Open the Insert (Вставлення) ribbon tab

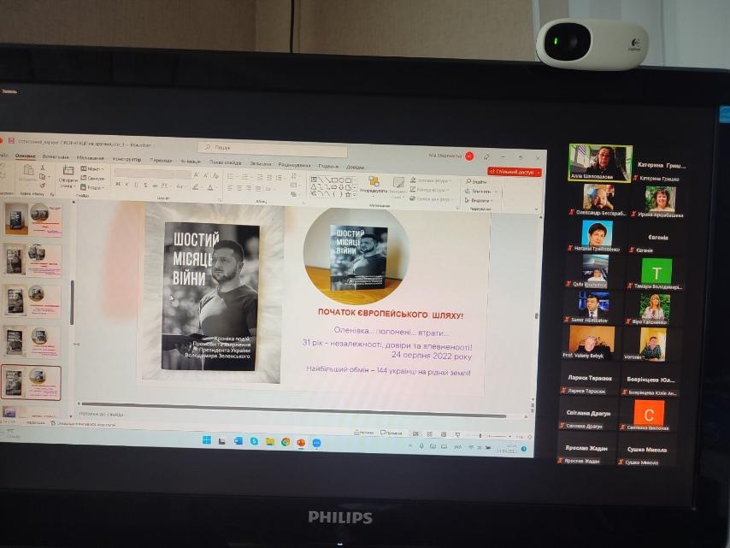pos(56,157)
